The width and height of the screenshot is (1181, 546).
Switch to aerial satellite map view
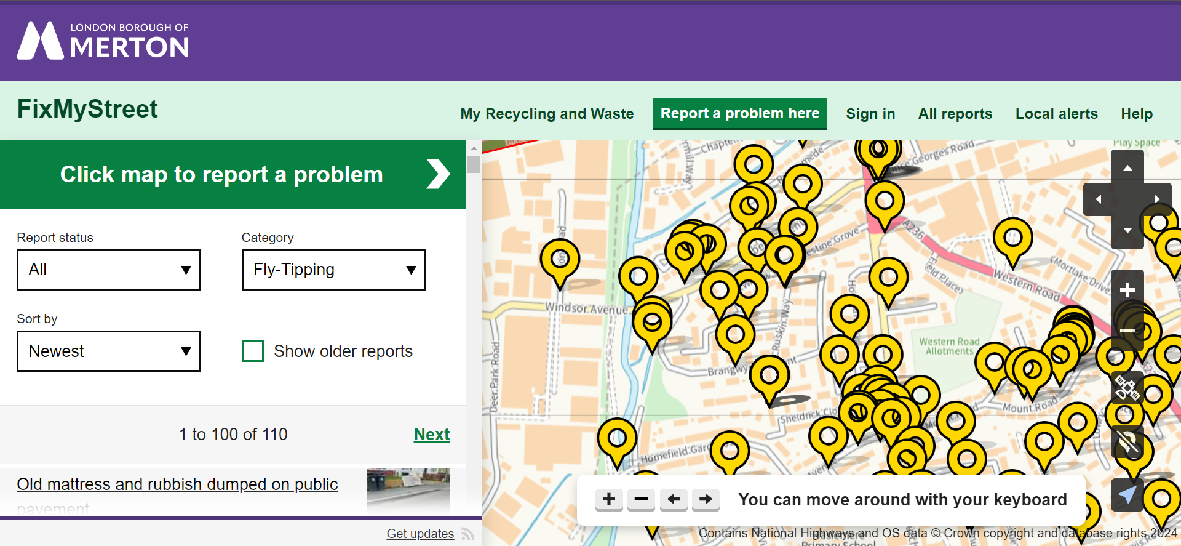coord(1127,388)
